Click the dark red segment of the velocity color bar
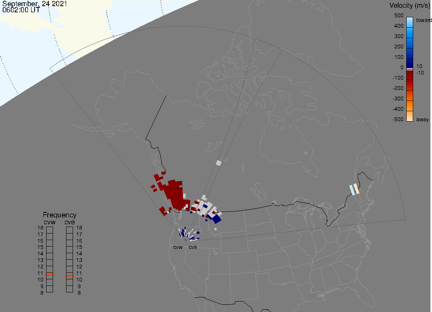Image resolution: width=432 pixels, height=312 pixels. pyautogui.click(x=410, y=75)
